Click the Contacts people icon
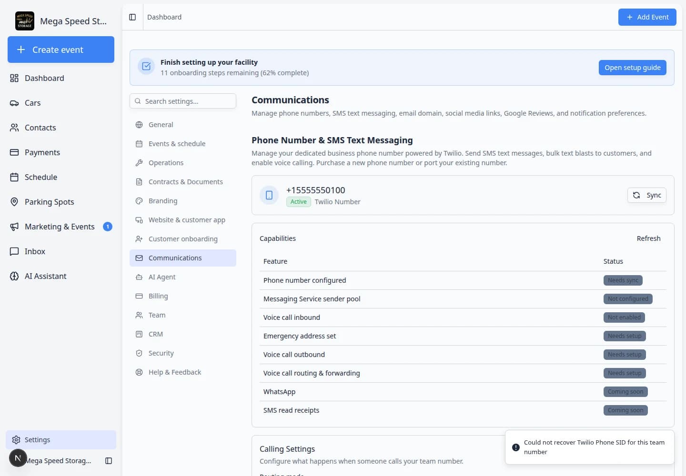The image size is (686, 476). [14, 128]
